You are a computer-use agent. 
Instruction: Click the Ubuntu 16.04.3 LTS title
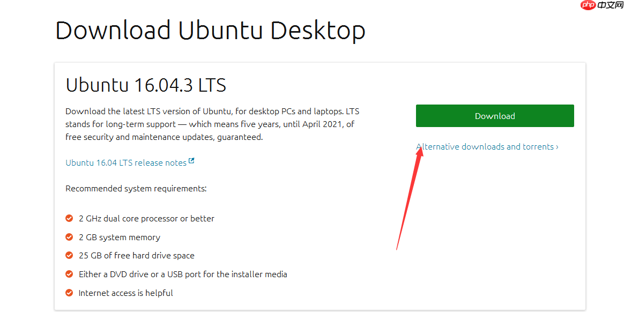(x=145, y=85)
